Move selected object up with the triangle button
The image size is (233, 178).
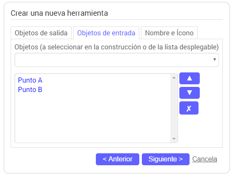190,78
